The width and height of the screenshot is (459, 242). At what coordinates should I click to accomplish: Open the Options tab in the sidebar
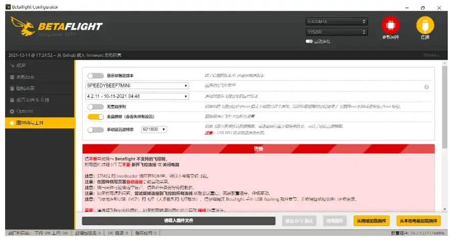click(x=40, y=112)
